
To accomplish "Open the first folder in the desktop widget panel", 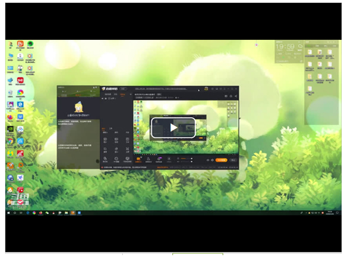I will 309,53.
